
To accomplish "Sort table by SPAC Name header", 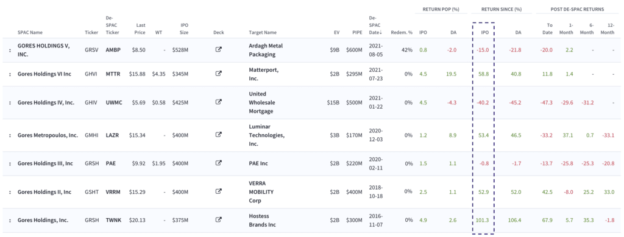I will point(30,32).
